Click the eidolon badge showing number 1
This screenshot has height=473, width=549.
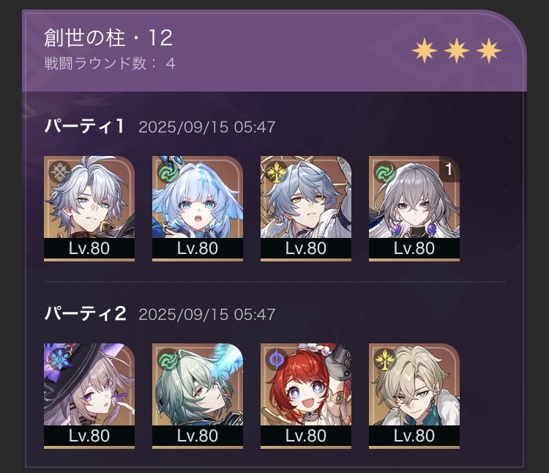(x=449, y=169)
